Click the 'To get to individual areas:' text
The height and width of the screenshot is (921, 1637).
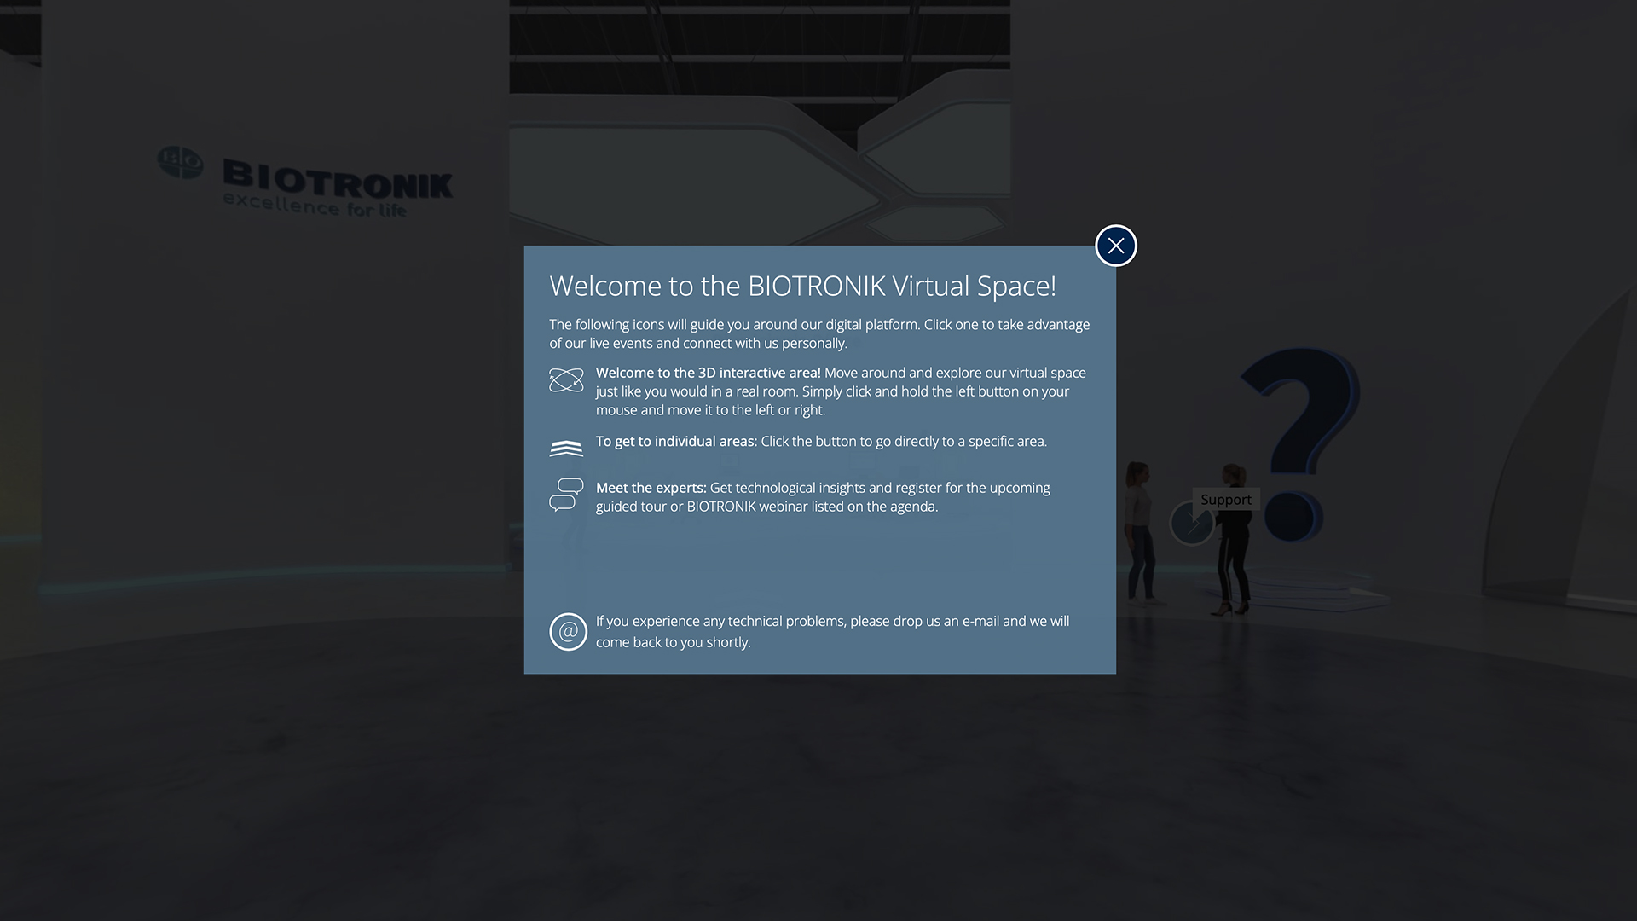point(676,442)
